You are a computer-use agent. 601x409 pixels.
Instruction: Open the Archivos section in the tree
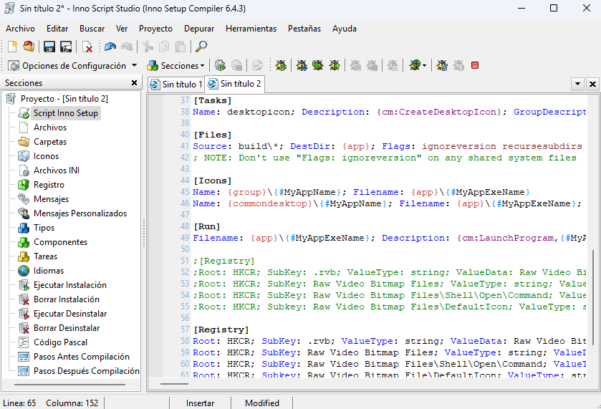(x=50, y=127)
